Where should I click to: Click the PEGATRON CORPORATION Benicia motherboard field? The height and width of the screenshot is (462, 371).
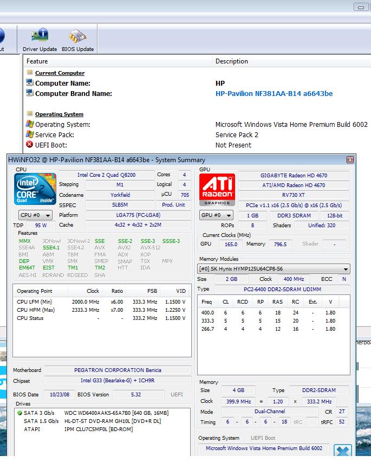coord(118,370)
